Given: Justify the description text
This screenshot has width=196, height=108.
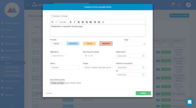Looking at the screenshot, I should tap(91, 22).
